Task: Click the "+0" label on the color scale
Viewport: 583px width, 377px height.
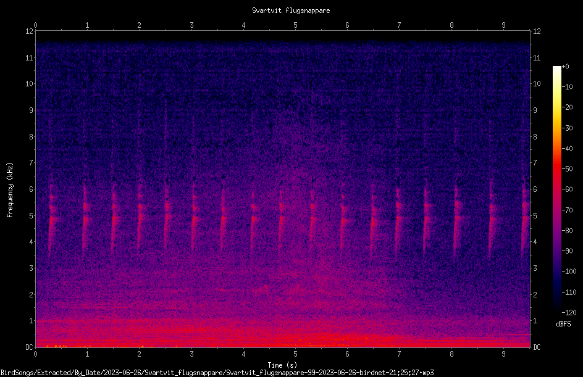Action: pos(565,67)
